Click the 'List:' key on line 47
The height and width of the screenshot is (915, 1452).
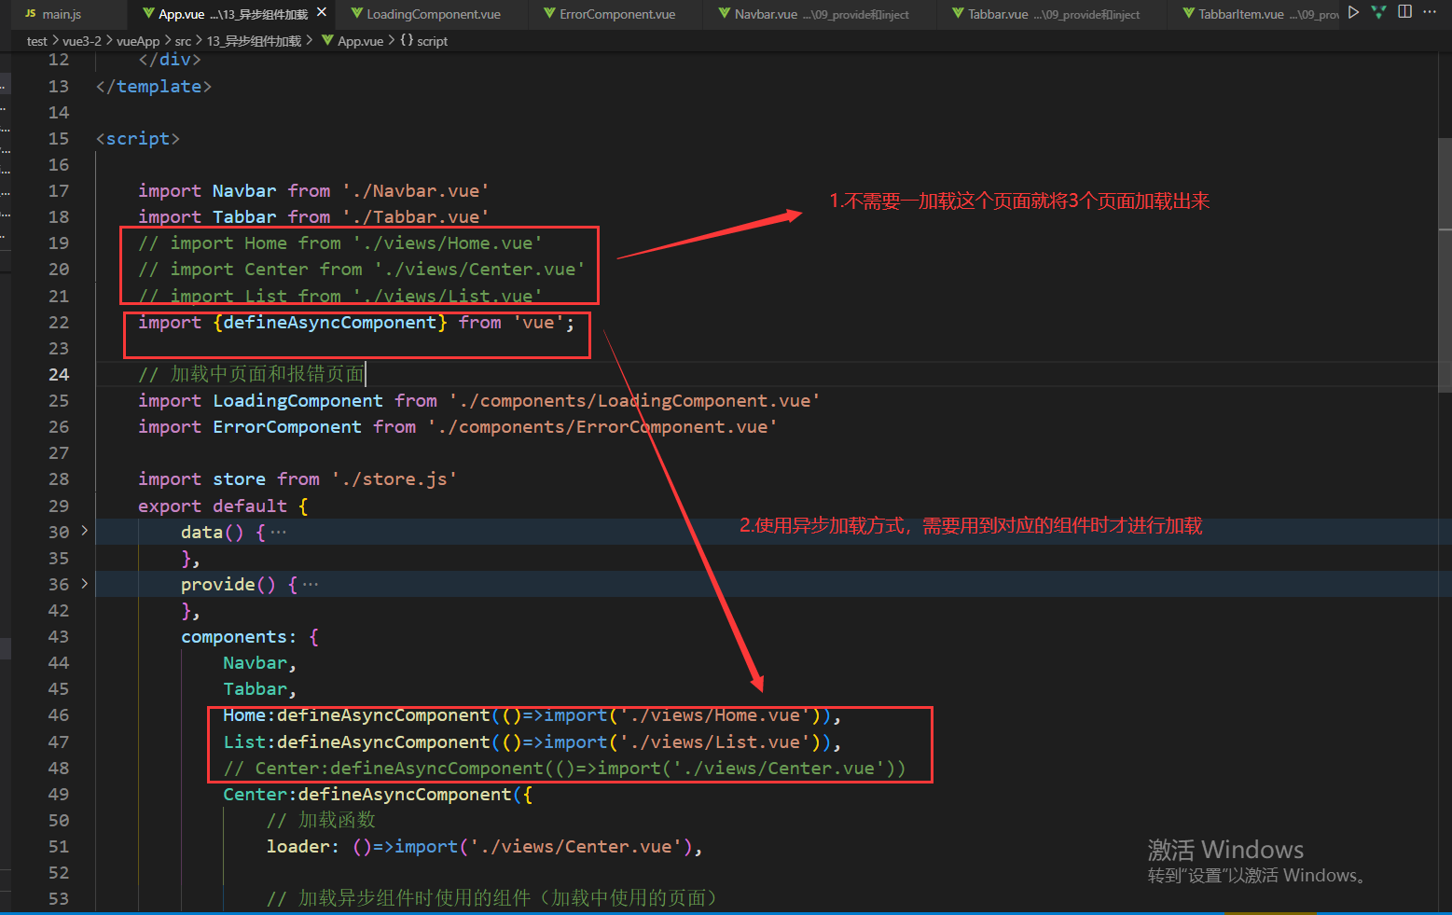[x=249, y=742]
